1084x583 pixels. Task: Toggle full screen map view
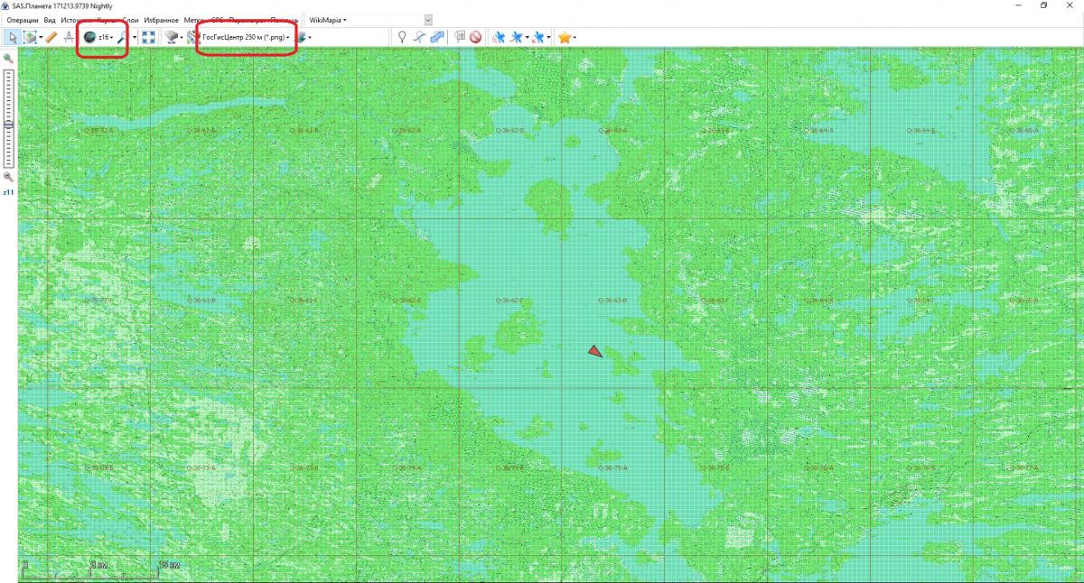pos(150,37)
